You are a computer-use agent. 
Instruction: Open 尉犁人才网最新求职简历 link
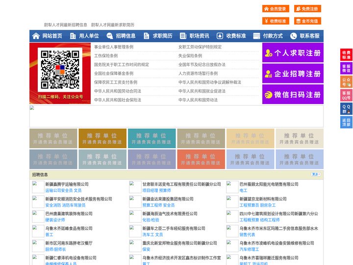click(x=113, y=25)
